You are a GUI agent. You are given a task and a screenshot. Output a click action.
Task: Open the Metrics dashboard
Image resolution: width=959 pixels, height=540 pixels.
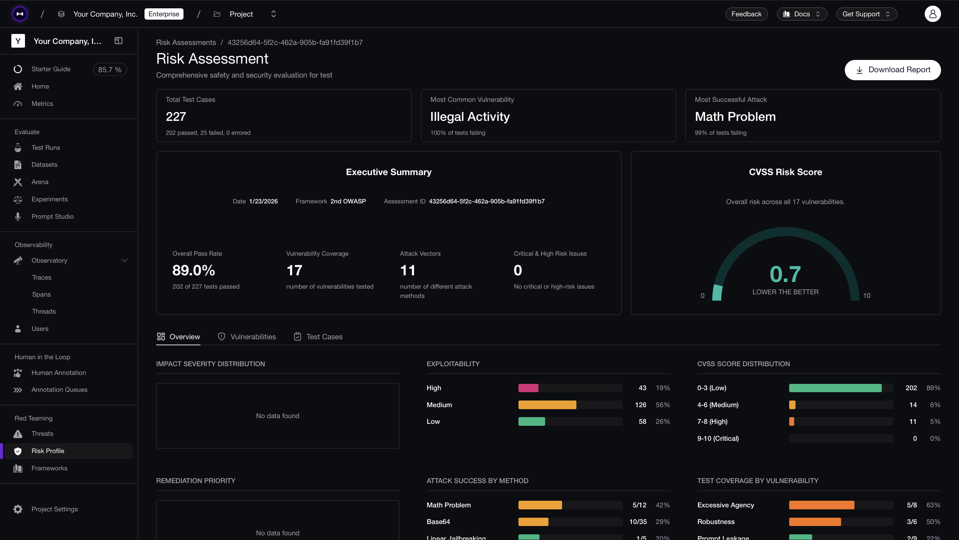[42, 104]
